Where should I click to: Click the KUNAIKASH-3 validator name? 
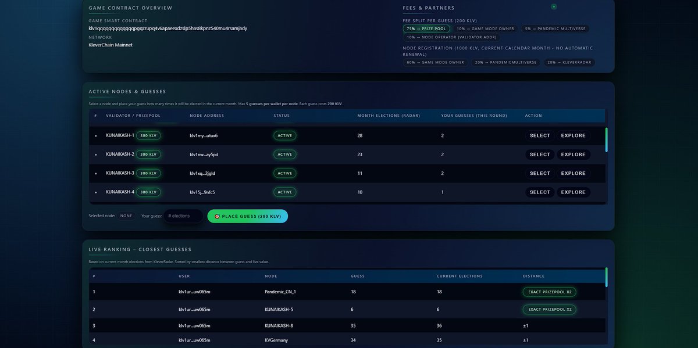click(x=120, y=173)
